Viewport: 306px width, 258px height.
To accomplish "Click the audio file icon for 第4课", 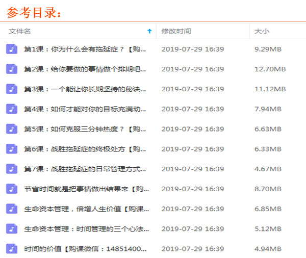I will click(x=11, y=109).
